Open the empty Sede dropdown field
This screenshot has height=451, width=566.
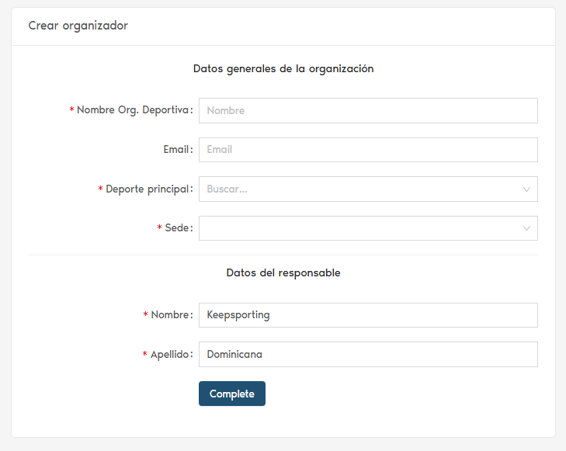357,228
